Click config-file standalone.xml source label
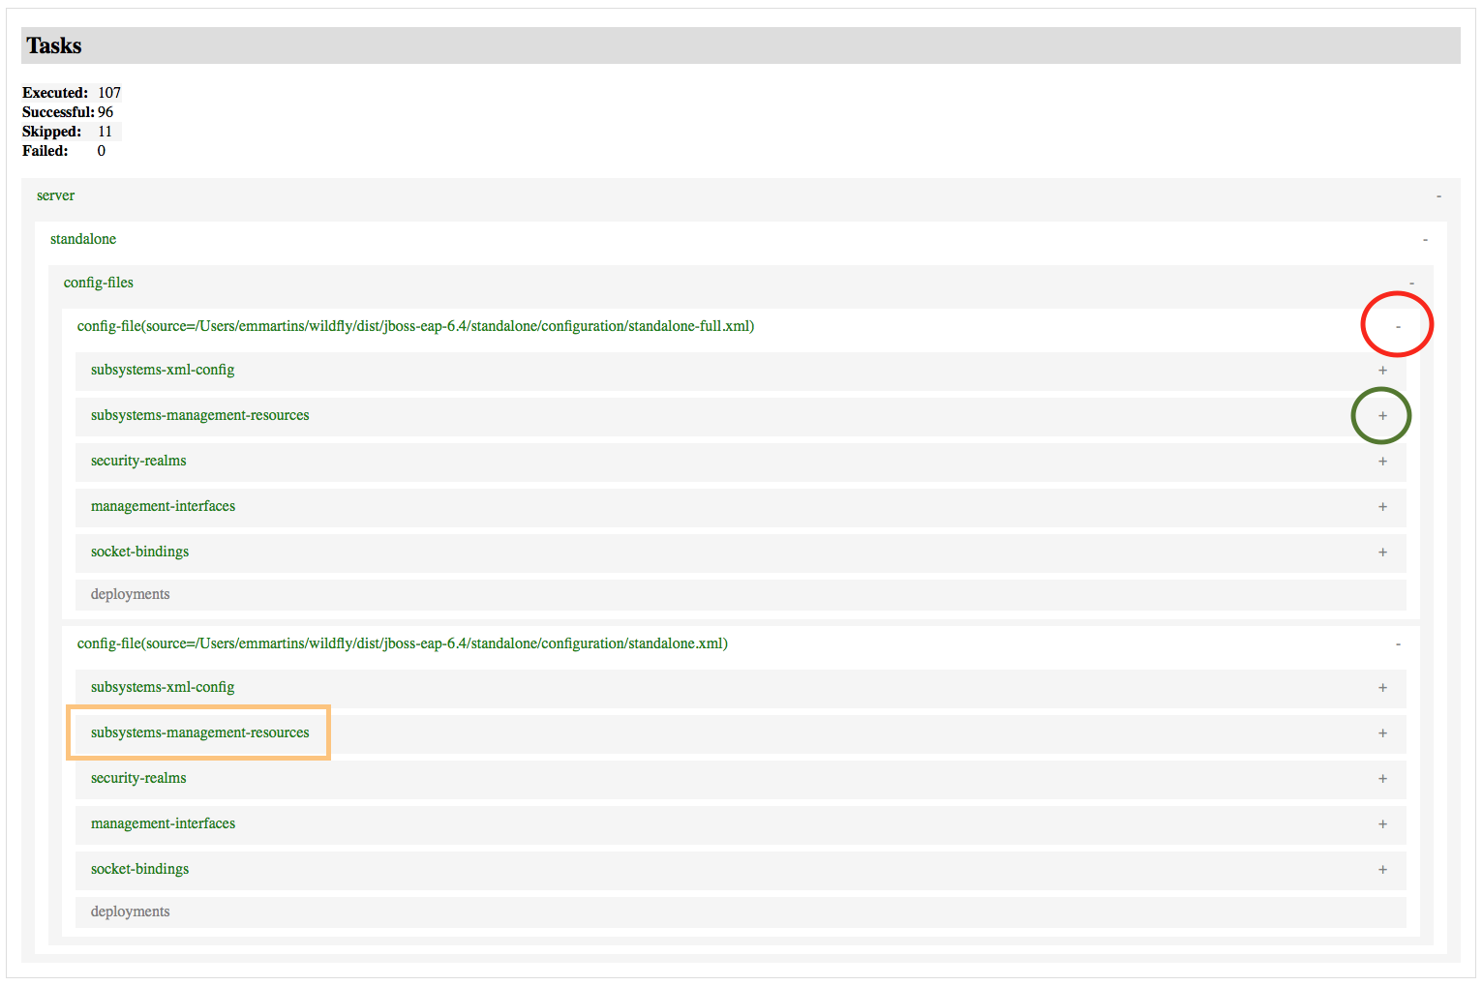 (403, 643)
